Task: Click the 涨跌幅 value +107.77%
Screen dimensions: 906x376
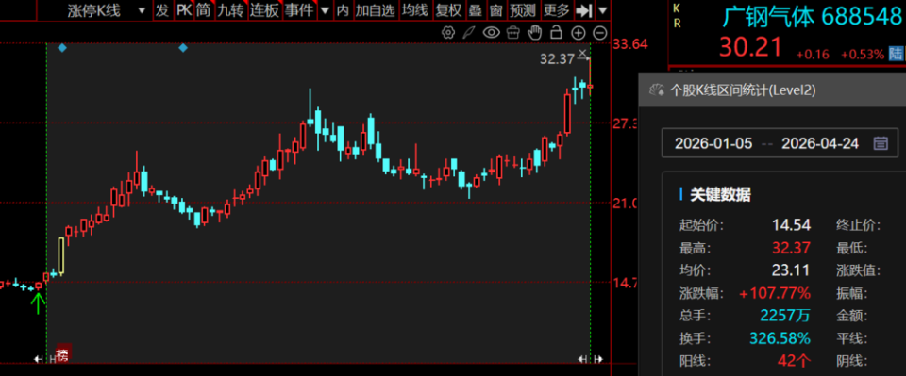Action: (x=775, y=293)
